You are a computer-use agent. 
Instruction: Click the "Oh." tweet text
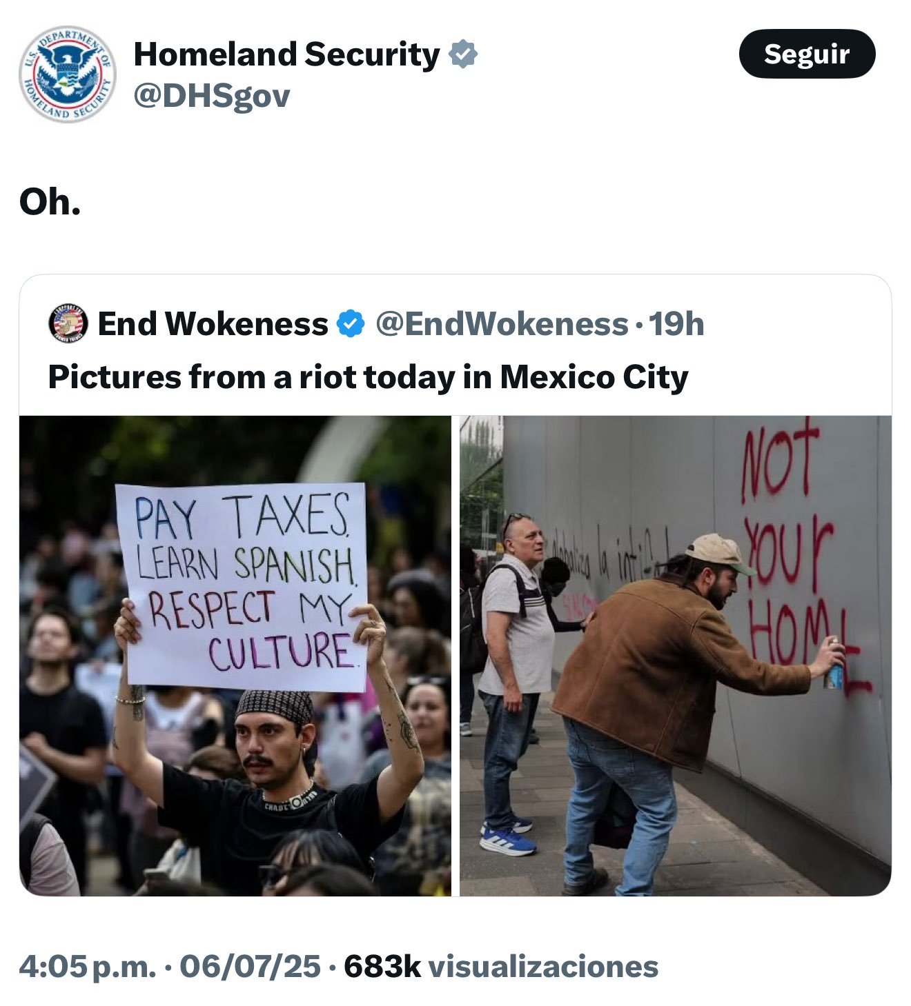[x=50, y=201]
